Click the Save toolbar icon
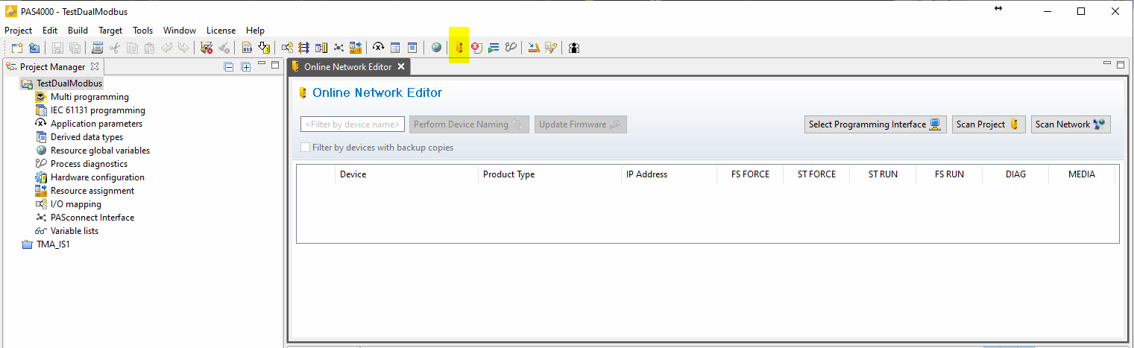Viewport: 1134px width, 348px height. pos(57,48)
